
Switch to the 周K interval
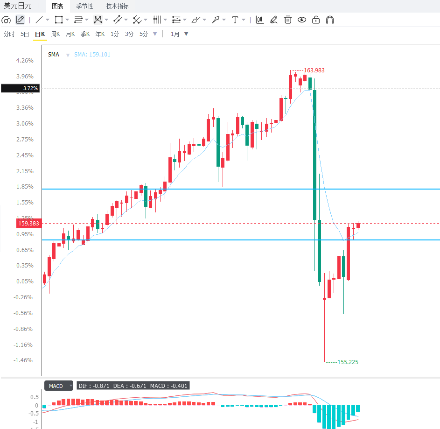click(55, 34)
